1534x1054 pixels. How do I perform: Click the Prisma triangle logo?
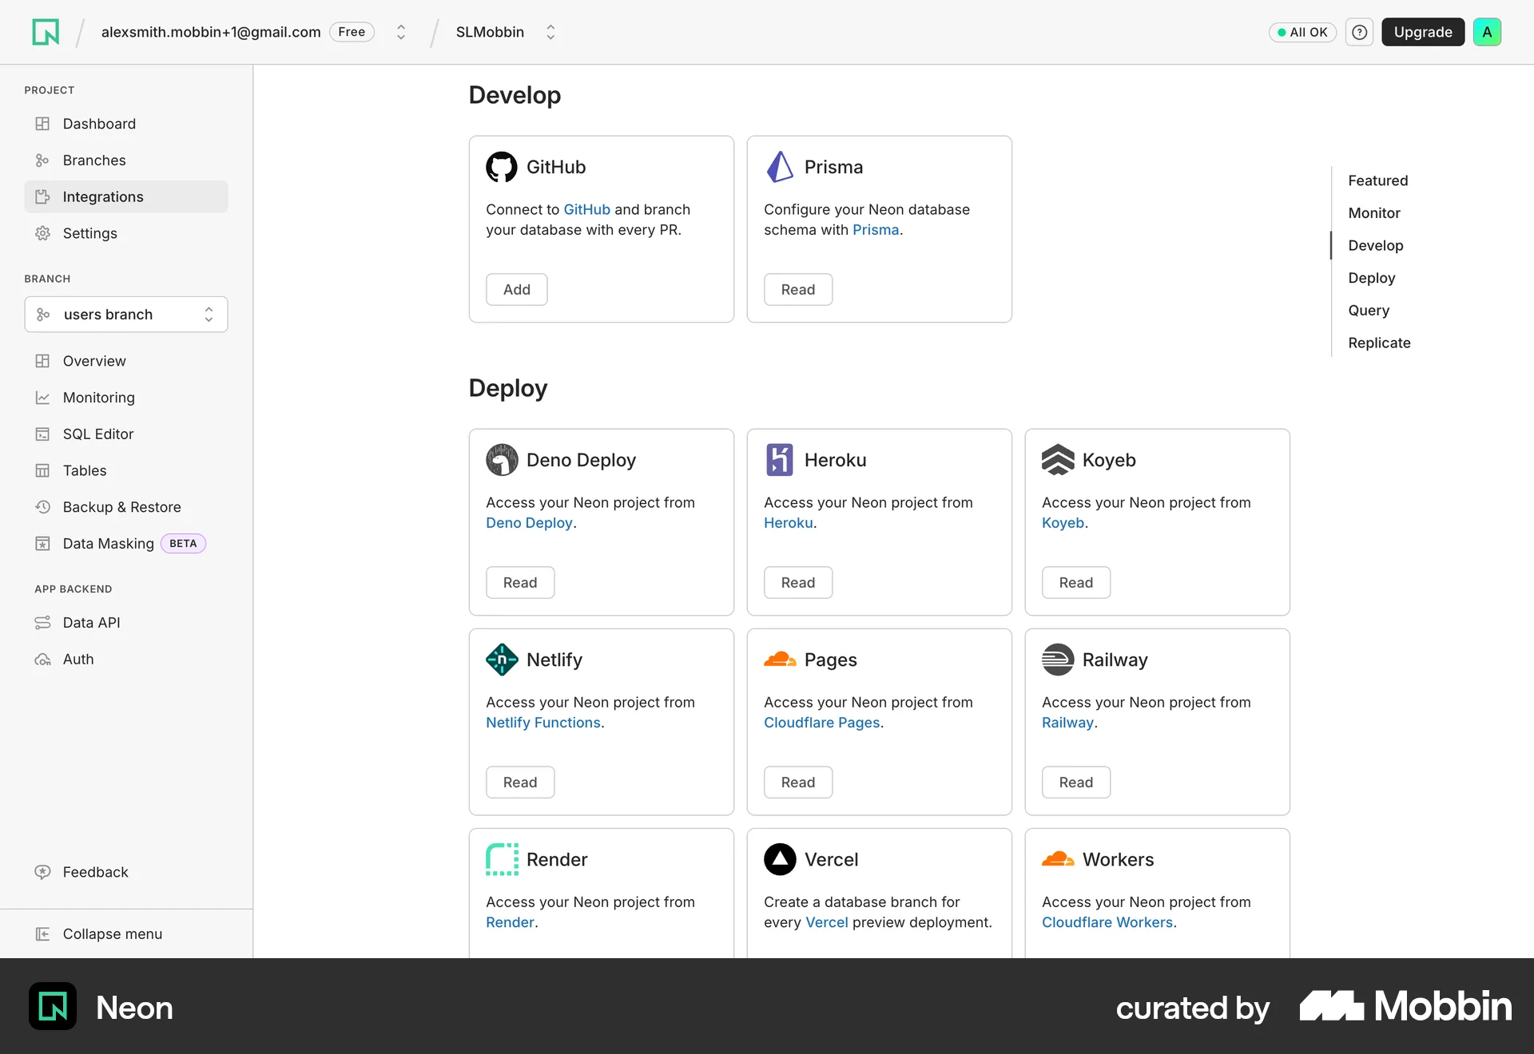tap(780, 167)
